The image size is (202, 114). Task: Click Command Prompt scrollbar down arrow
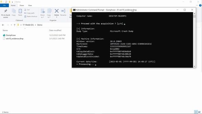coord(194,66)
